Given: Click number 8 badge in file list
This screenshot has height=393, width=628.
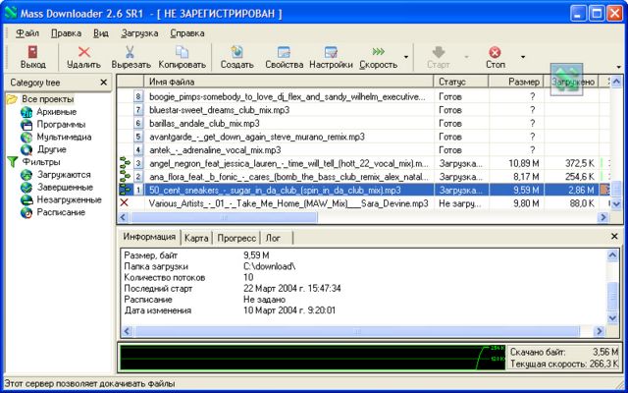Looking at the screenshot, I should point(138,96).
